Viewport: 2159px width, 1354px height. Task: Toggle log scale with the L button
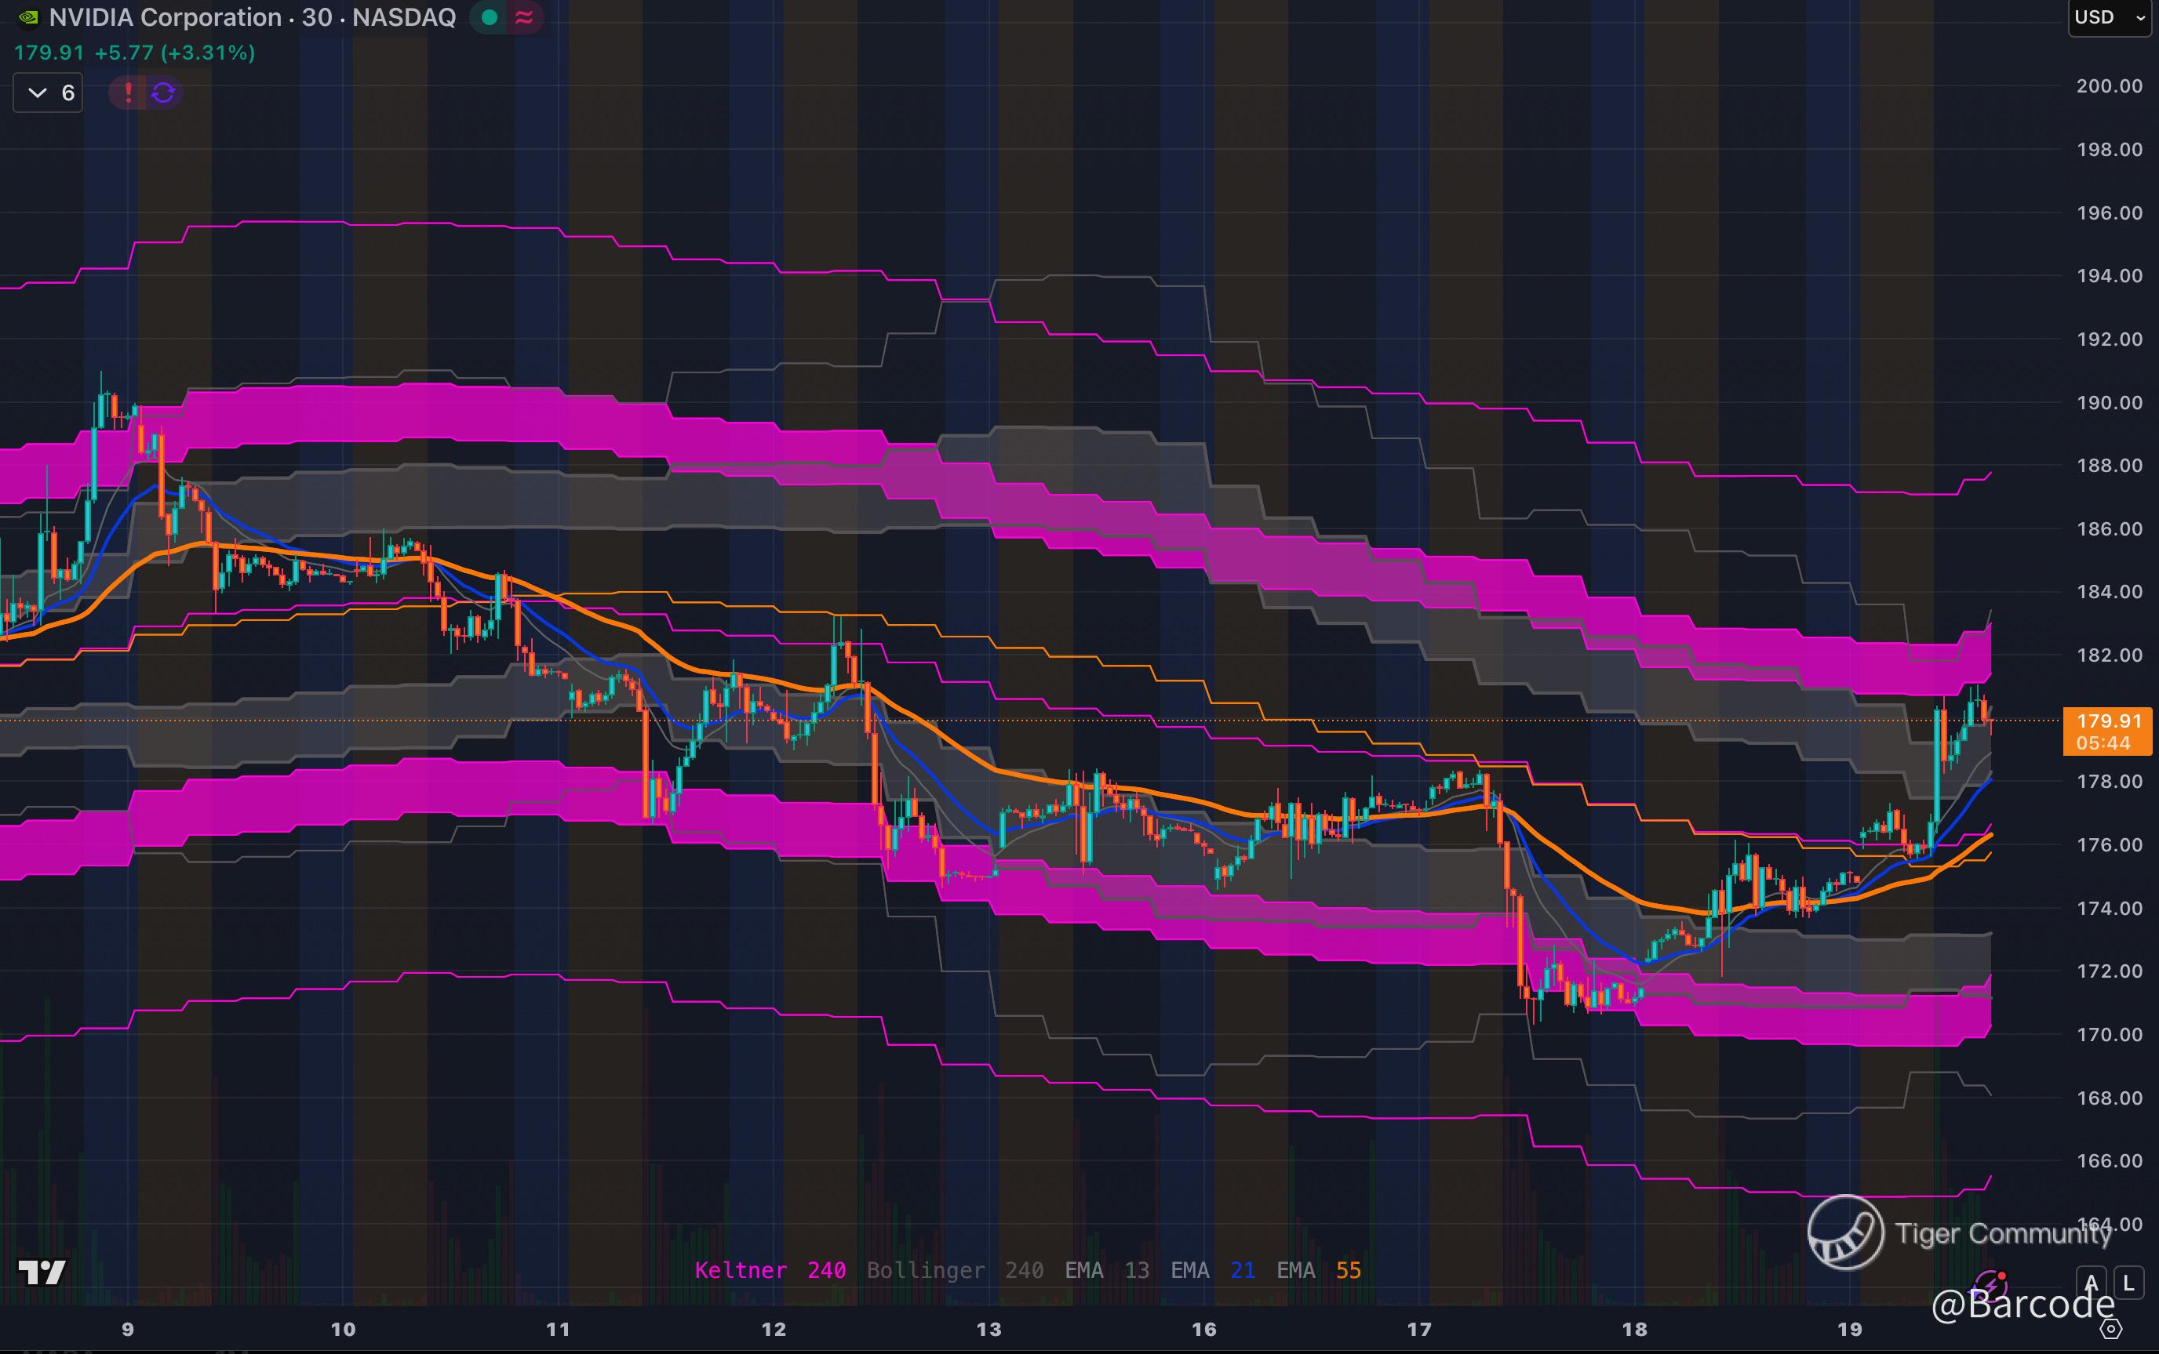pyautogui.click(x=2129, y=1283)
